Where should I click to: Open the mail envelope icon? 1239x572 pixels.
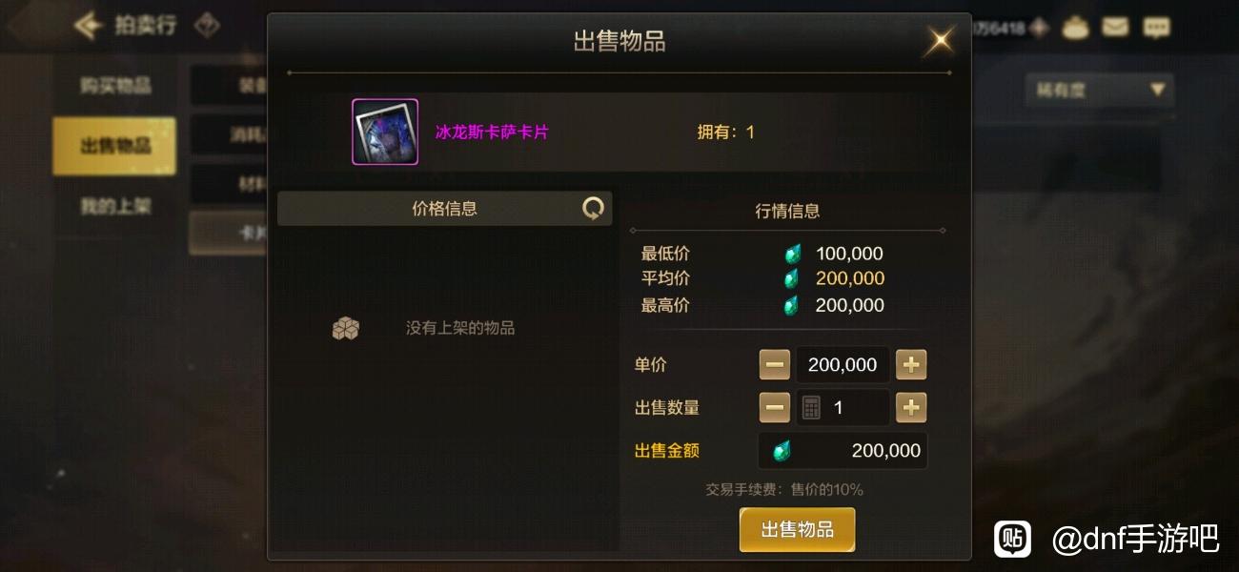[1115, 27]
